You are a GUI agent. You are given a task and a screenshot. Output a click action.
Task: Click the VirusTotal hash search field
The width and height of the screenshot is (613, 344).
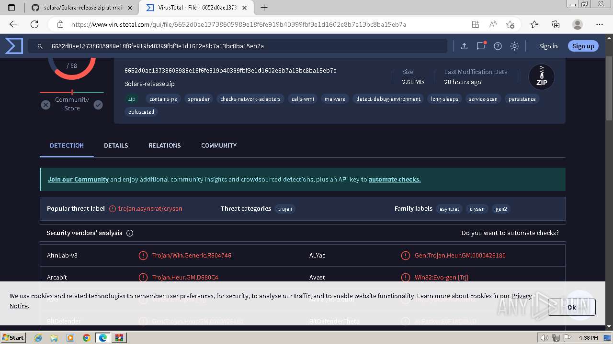click(x=238, y=46)
